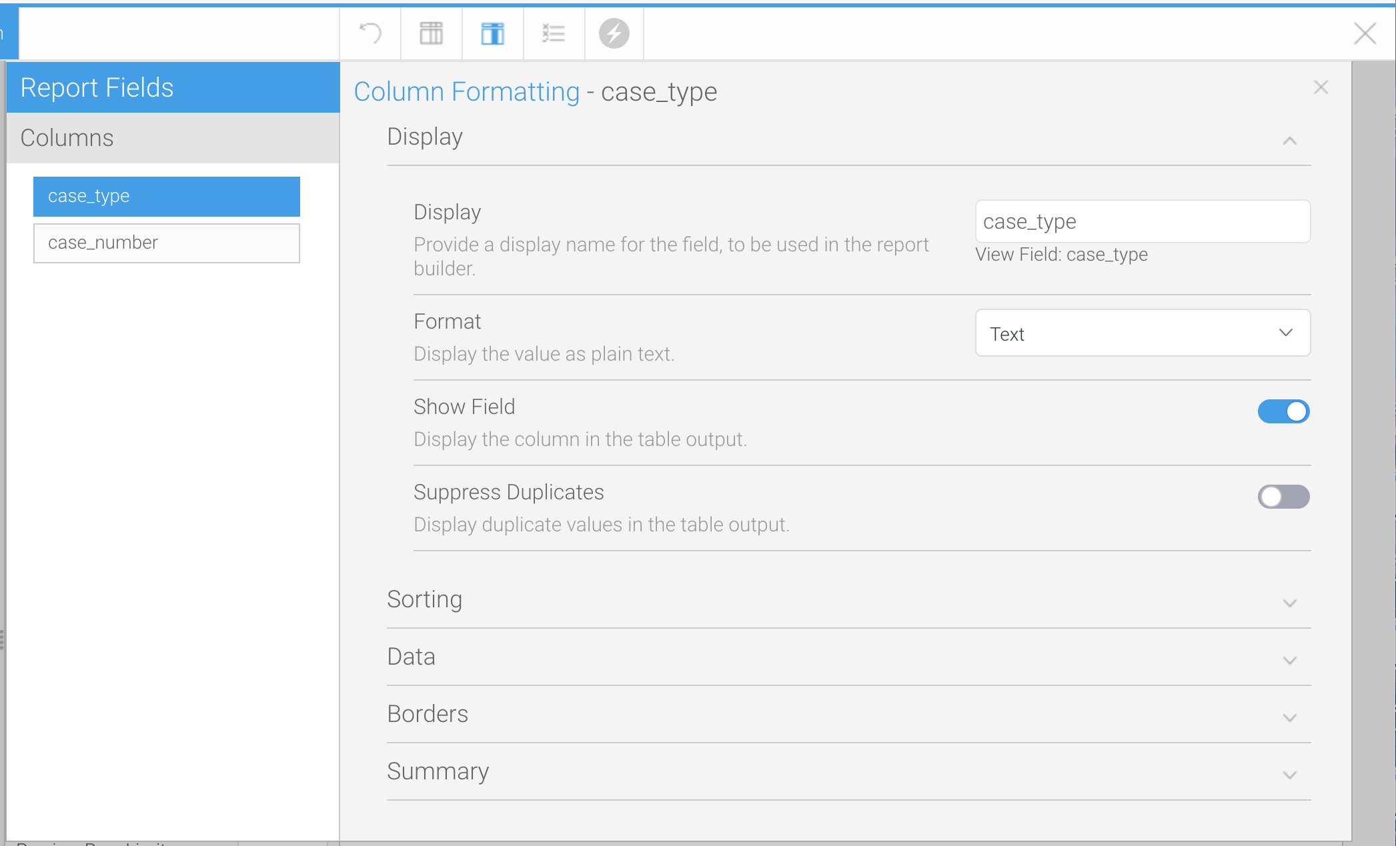Expand the Summary section
The image size is (1396, 846).
coord(1289,775)
